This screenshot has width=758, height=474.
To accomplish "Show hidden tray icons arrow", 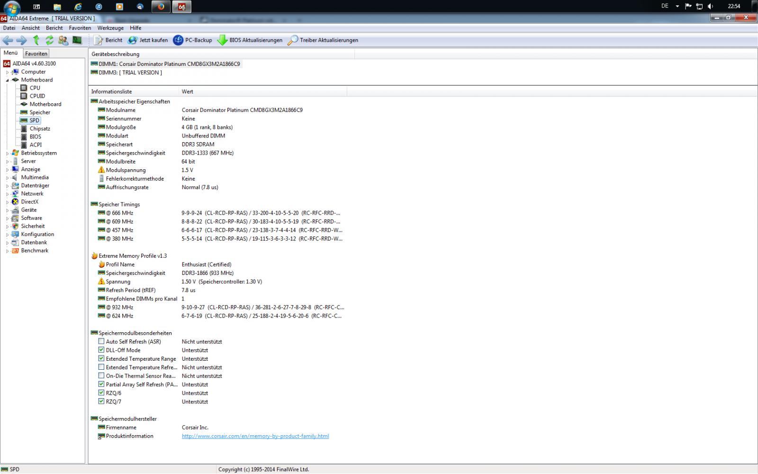I will point(677,6).
